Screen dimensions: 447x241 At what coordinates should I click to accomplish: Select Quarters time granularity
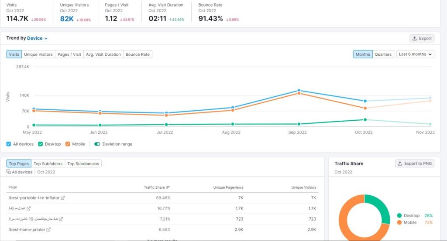tap(383, 54)
